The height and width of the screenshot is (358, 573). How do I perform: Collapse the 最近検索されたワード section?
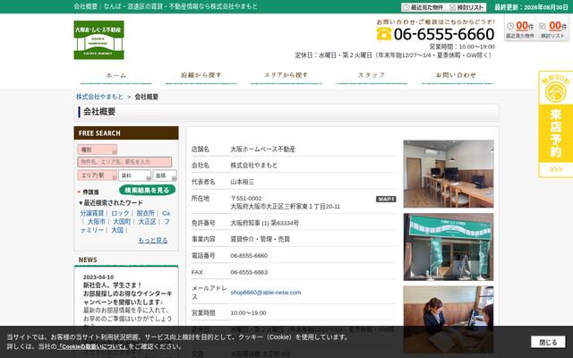coord(111,203)
